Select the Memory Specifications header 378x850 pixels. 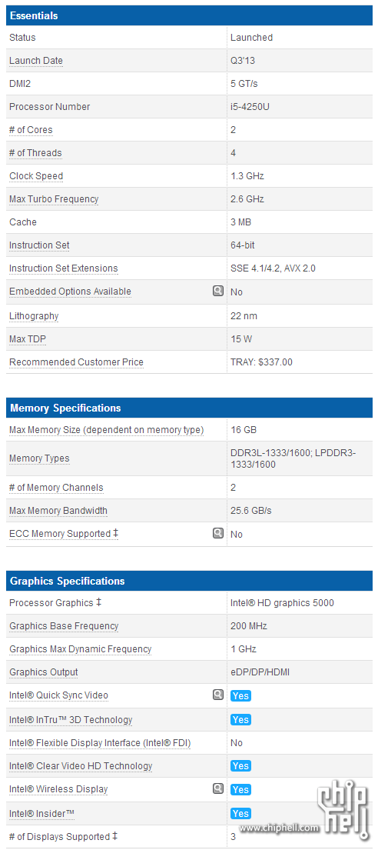189,408
